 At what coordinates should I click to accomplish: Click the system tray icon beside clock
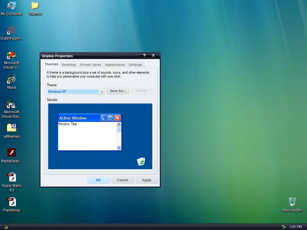(284, 227)
